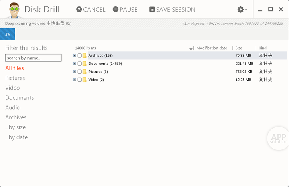
Task: Sort by Kind column header
Action: point(262,48)
